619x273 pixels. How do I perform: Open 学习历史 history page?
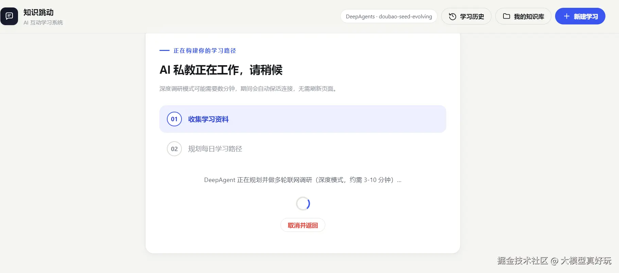[x=466, y=16]
